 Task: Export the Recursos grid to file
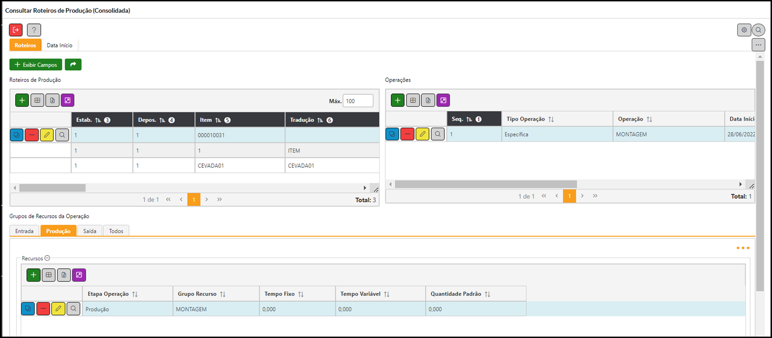[64, 275]
